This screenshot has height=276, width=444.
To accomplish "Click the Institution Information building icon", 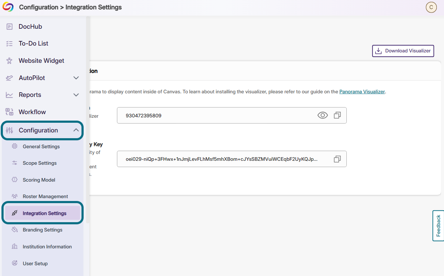I will click(15, 247).
